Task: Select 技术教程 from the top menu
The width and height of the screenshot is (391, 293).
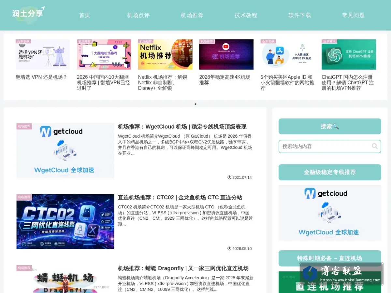Action: 246,15
